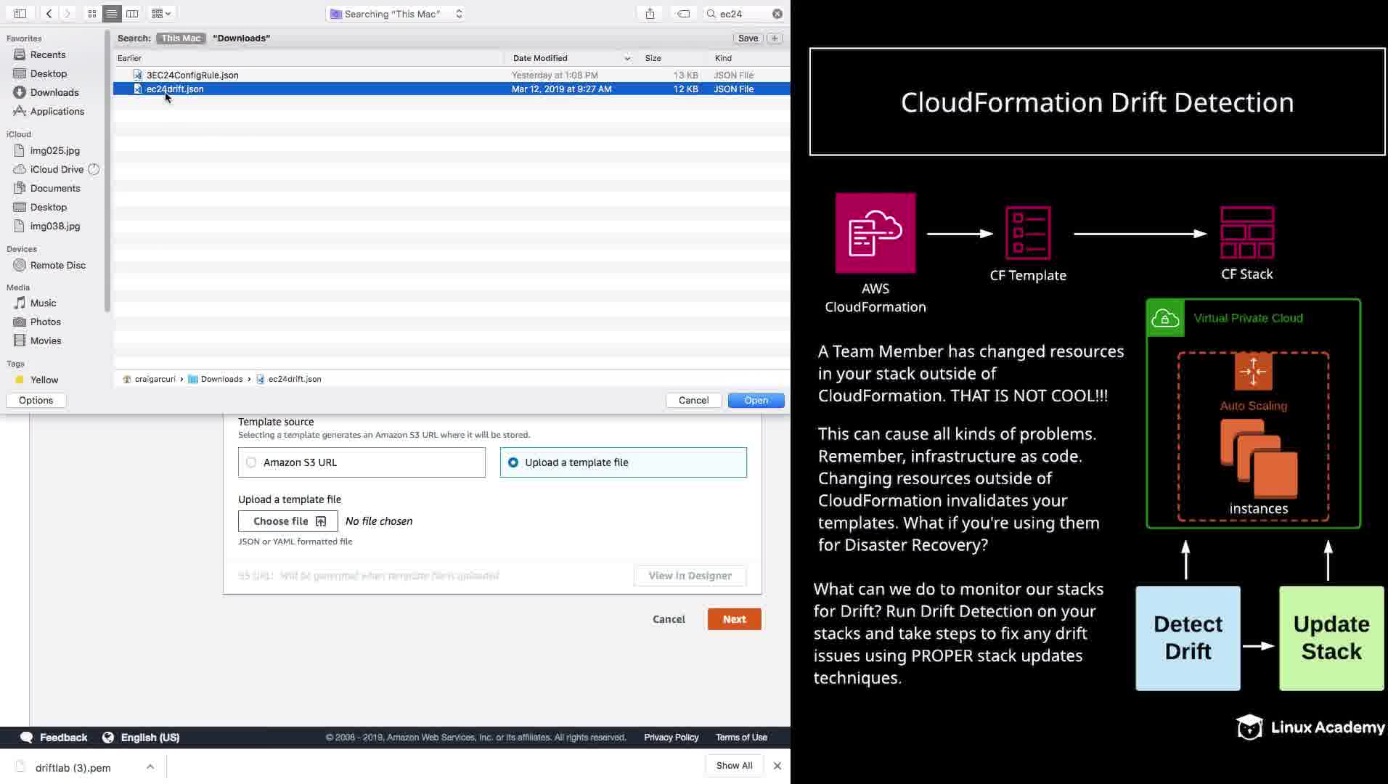Close the downloads bar
The width and height of the screenshot is (1388, 784).
coord(777,766)
